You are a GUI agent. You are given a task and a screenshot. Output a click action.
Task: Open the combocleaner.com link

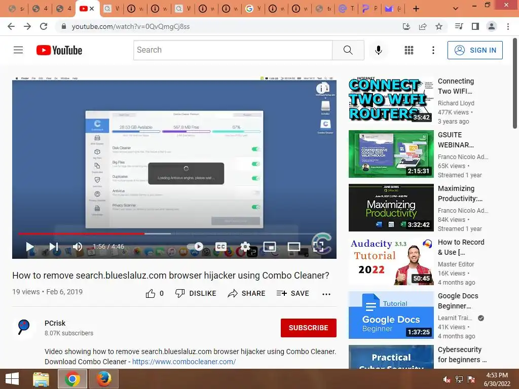184,362
